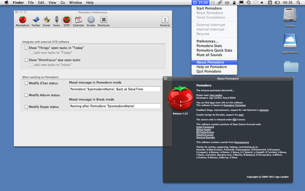The height and width of the screenshot is (191, 305).
Task: Choose Pomodoro Stats from the menu
Action: pyautogui.click(x=214, y=46)
